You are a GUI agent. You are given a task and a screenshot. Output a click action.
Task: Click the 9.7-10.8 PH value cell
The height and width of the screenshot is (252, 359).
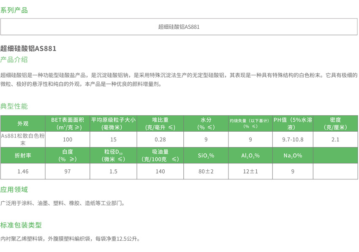click(x=293, y=139)
